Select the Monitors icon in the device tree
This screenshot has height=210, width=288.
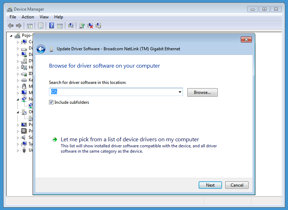pyautogui.click(x=24, y=93)
